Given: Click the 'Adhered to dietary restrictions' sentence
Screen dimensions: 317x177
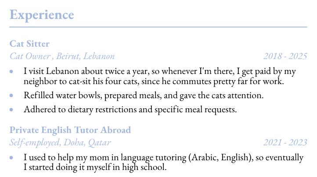Looking at the screenshot, I should (x=130, y=110).
